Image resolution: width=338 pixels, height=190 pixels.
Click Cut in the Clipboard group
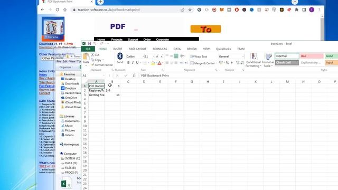click(95, 55)
